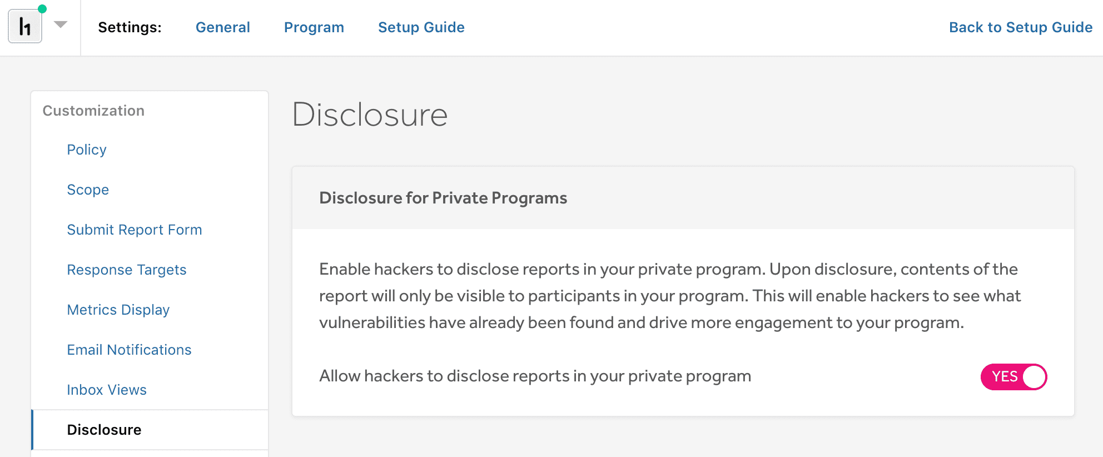Open Policy in the Customization sidebar

(86, 150)
